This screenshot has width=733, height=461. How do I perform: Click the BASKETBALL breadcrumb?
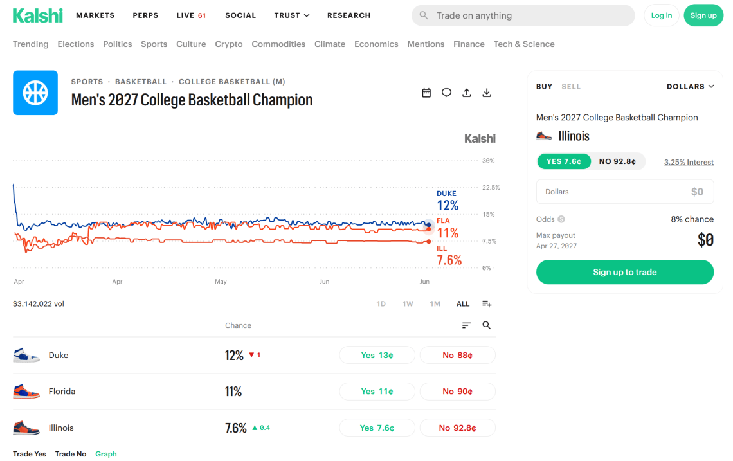click(141, 82)
